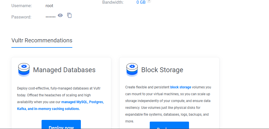Screen dimensions: 269x129
Task: Click the Username label
Action: [22, 6]
